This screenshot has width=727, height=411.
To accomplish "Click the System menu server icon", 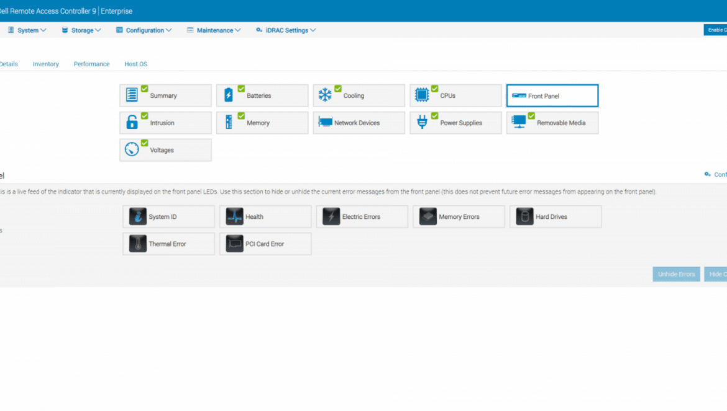I will pos(11,30).
